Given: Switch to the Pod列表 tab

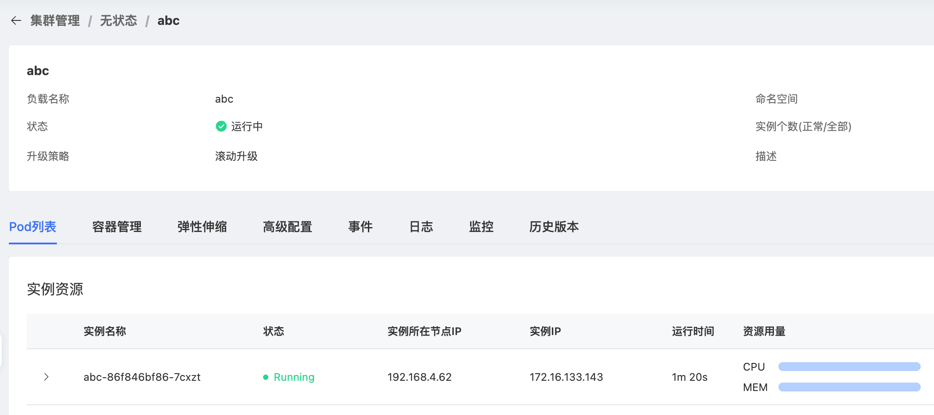Looking at the screenshot, I should (33, 227).
